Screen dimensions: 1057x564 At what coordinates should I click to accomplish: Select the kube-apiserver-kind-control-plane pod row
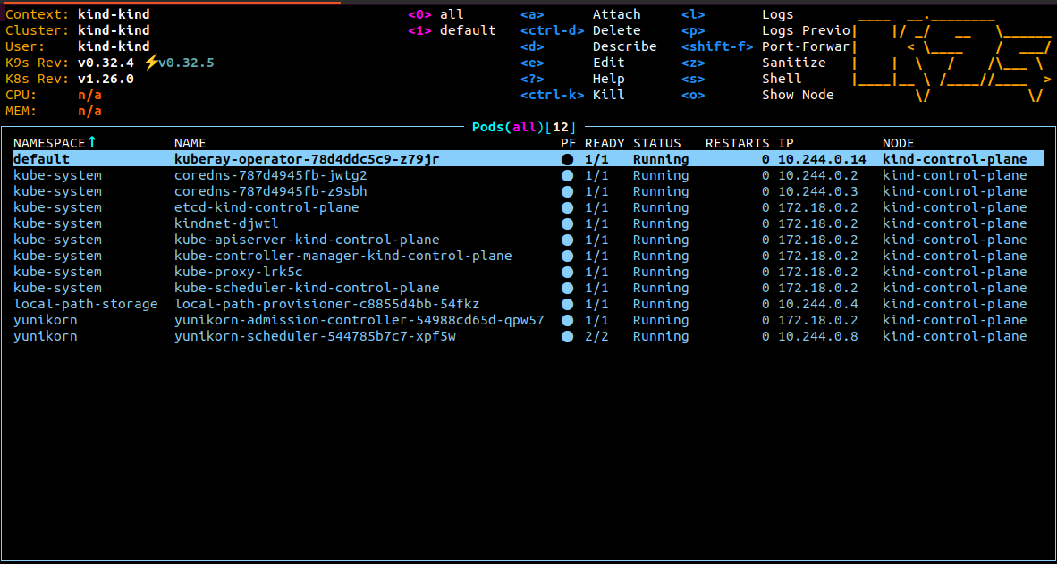pyautogui.click(x=307, y=240)
